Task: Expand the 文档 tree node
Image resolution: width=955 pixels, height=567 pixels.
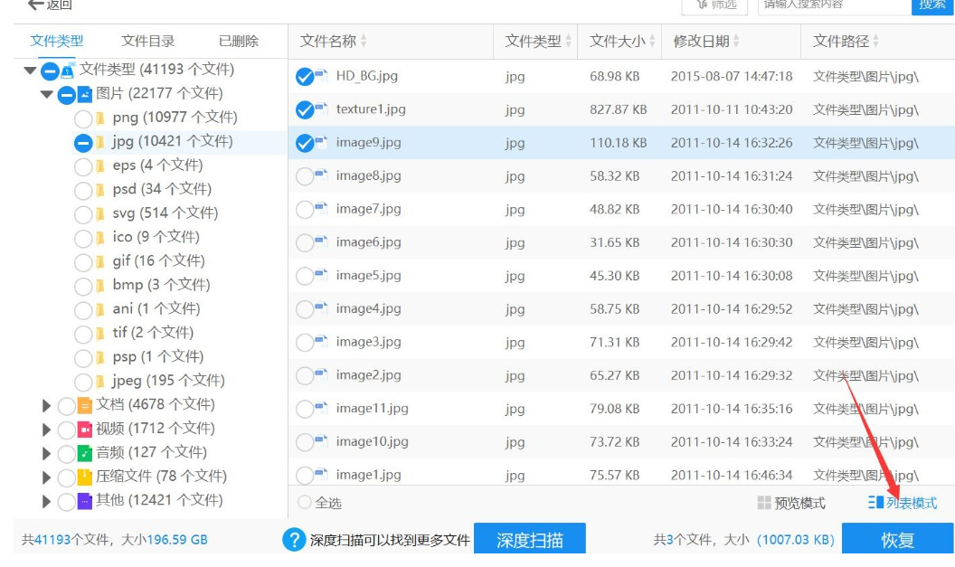Action: point(47,405)
